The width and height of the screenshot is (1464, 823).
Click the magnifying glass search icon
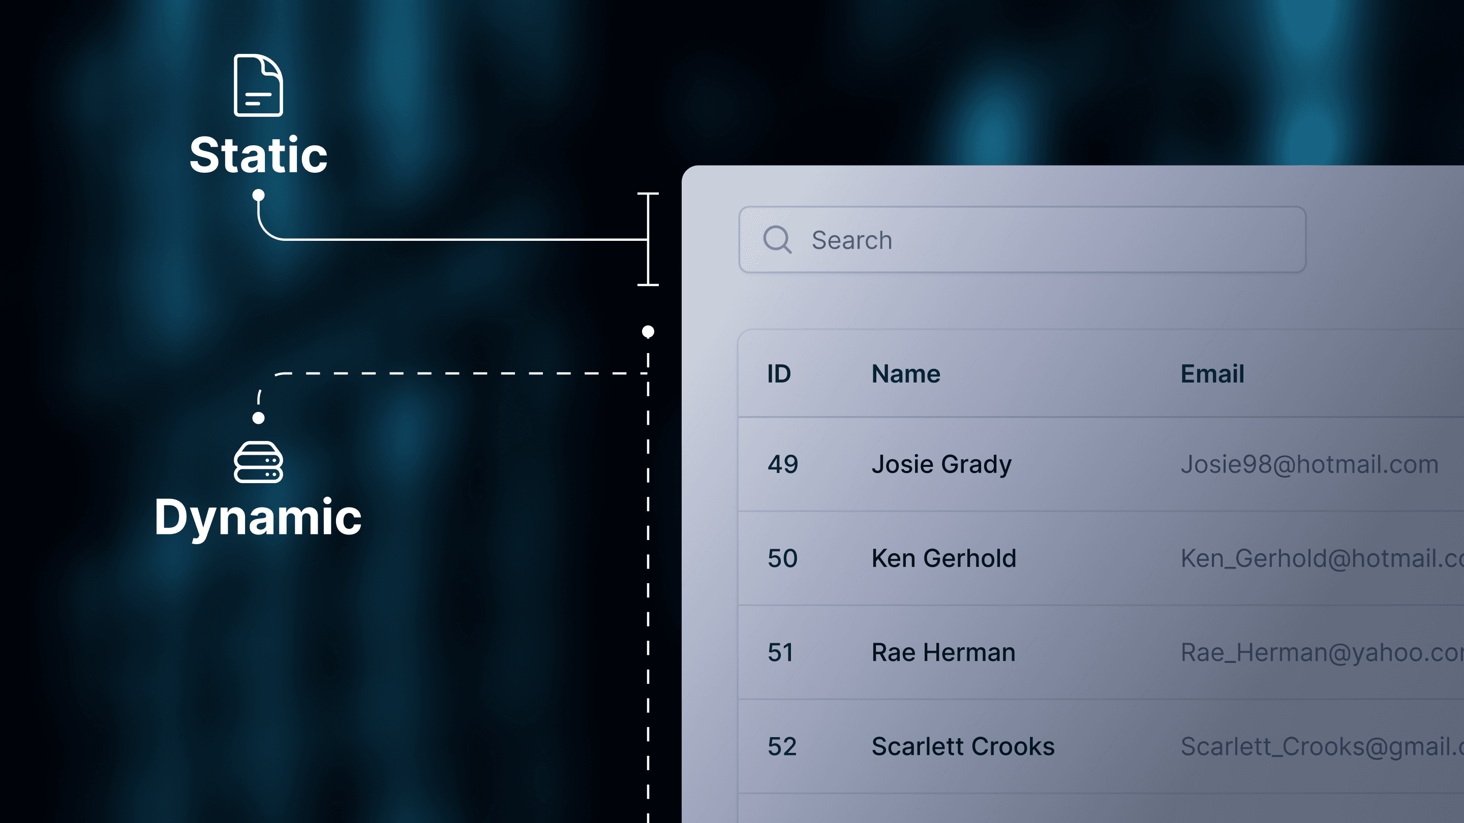(x=777, y=240)
